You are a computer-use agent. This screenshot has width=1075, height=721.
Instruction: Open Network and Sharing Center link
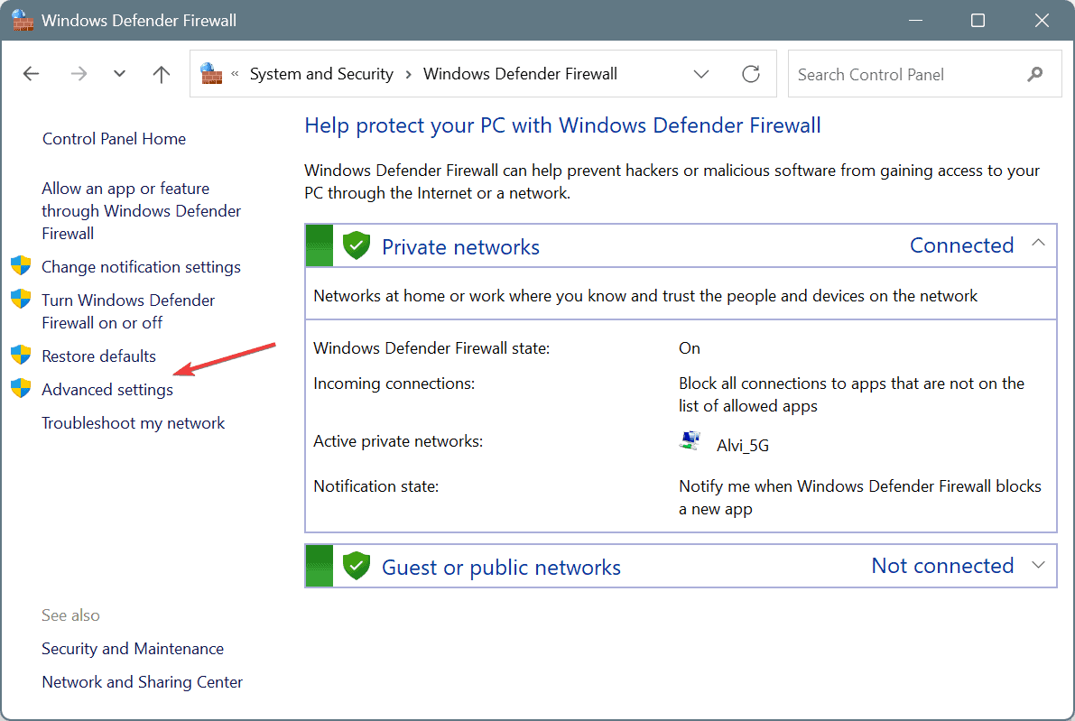tap(143, 682)
